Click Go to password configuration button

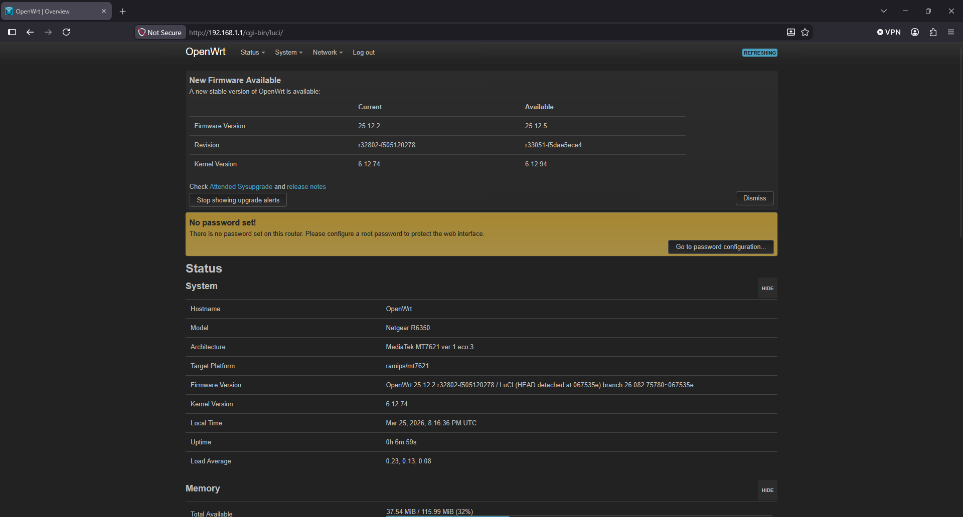point(721,247)
